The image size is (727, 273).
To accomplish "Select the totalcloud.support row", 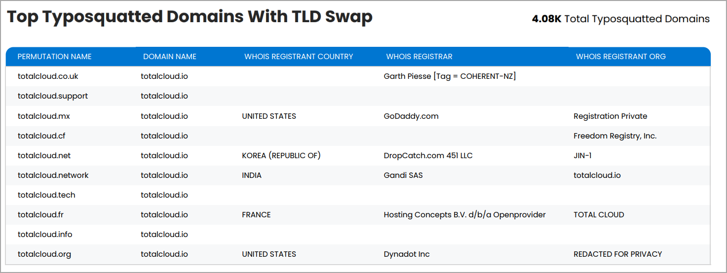I will (358, 96).
